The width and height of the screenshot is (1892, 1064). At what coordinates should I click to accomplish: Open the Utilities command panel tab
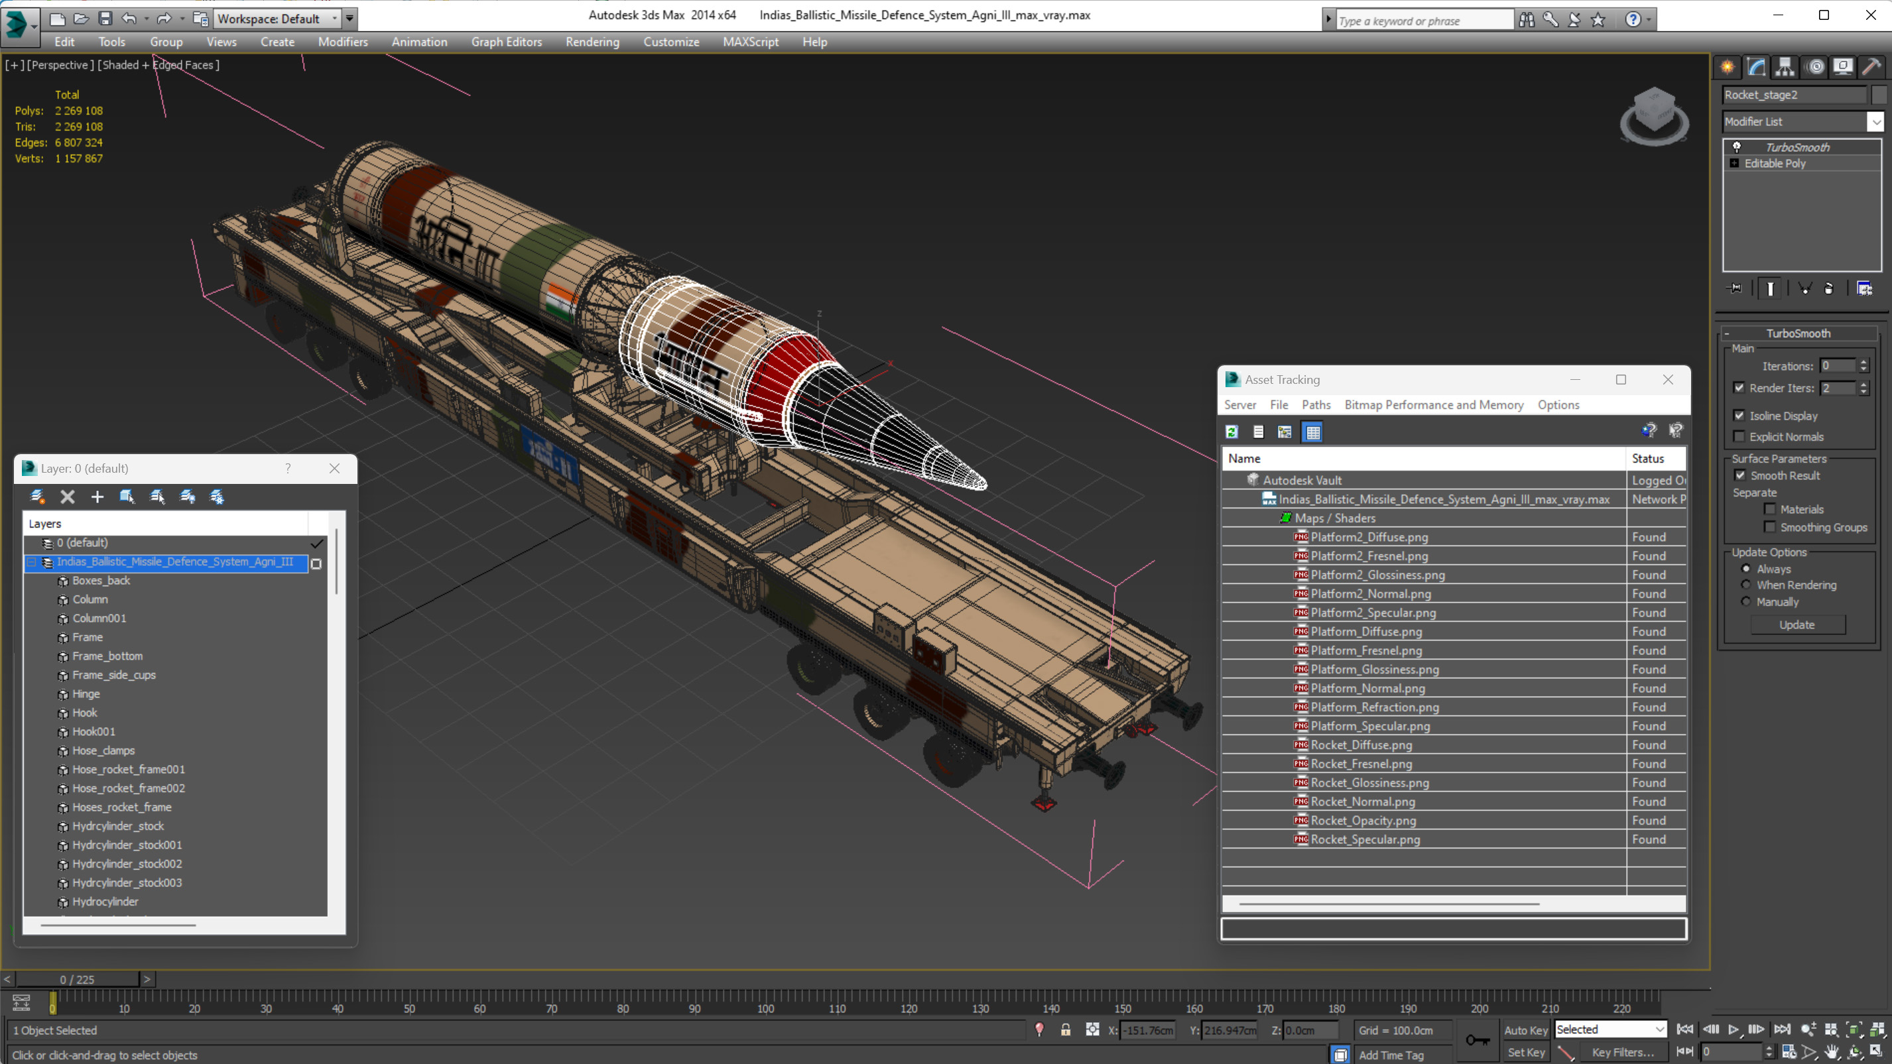pyautogui.click(x=1871, y=67)
